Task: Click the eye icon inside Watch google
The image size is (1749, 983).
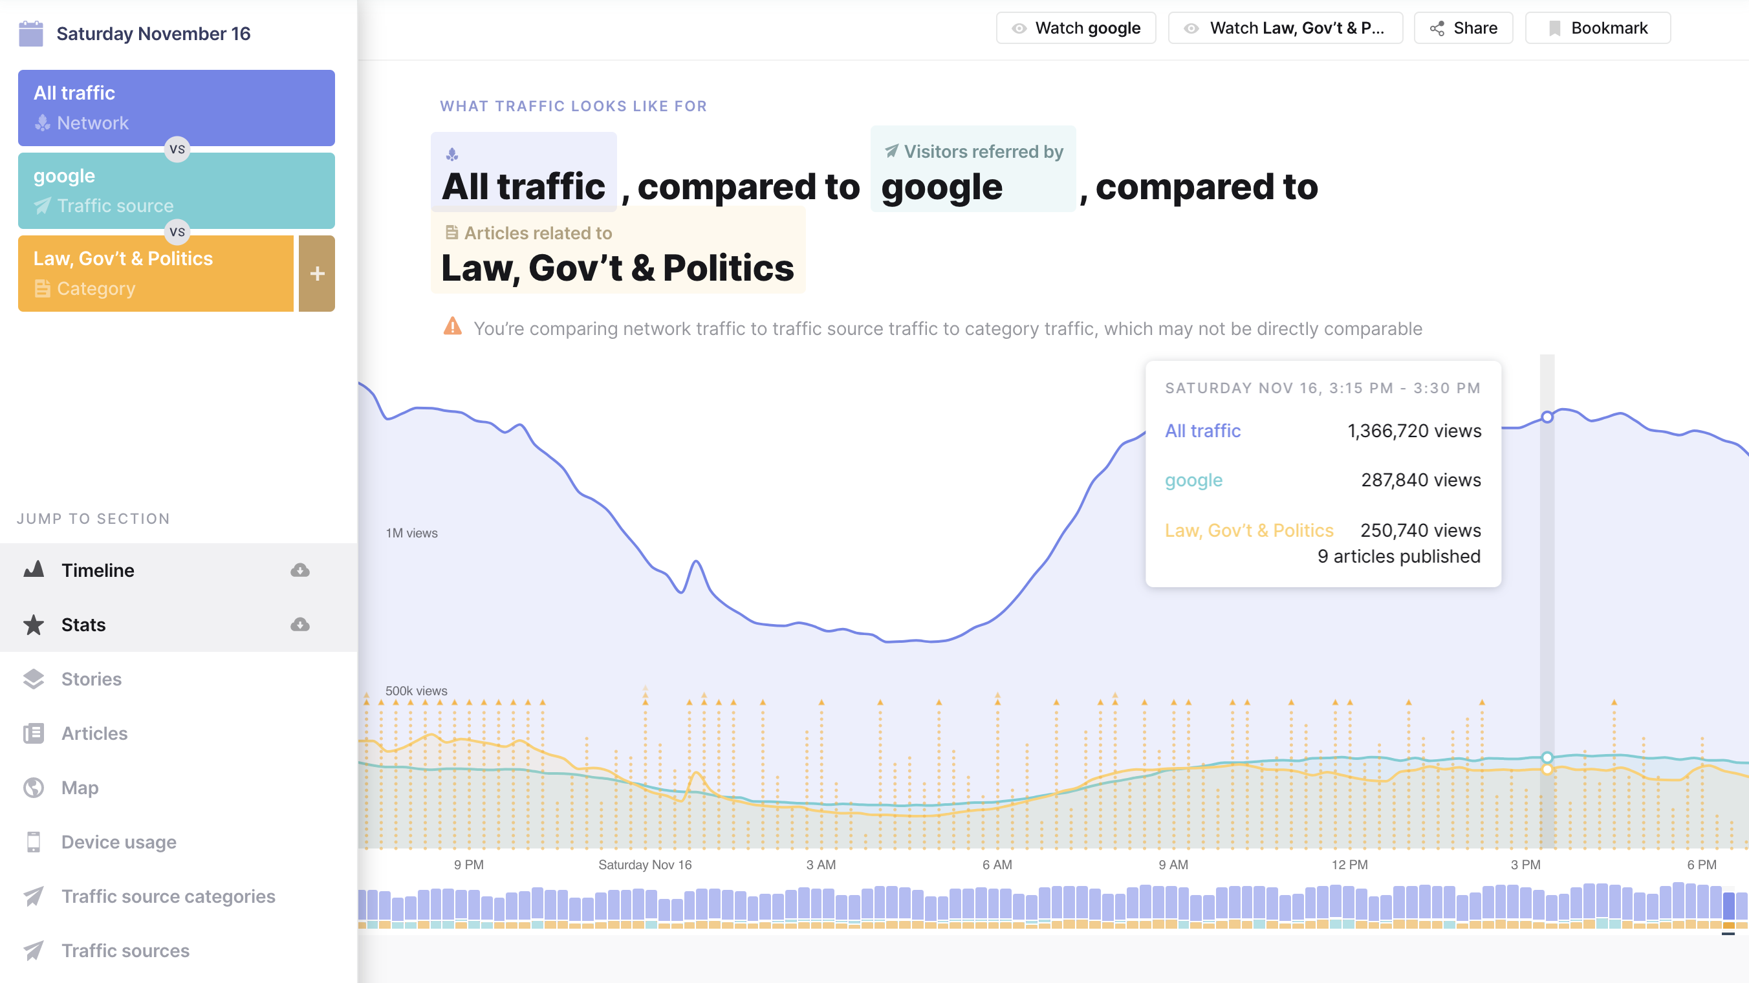Action: (1019, 28)
